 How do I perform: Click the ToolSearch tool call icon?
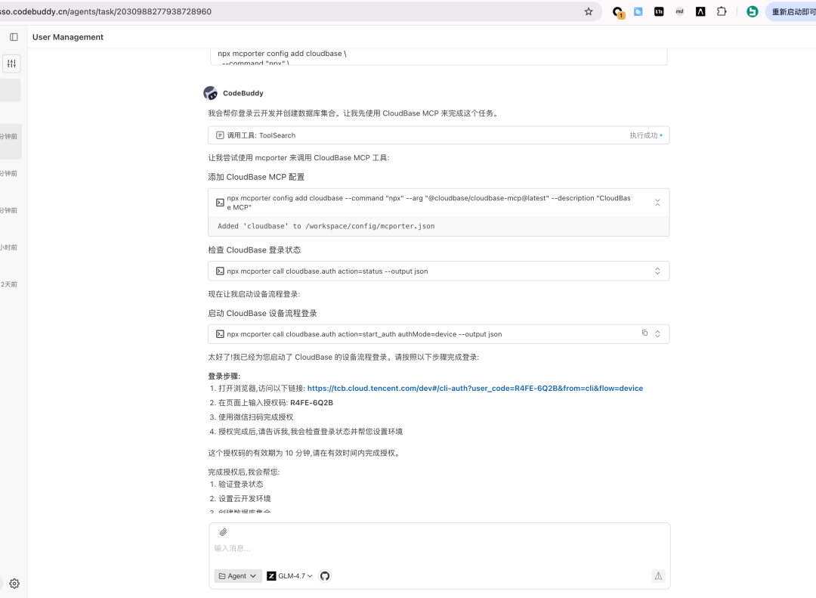220,135
